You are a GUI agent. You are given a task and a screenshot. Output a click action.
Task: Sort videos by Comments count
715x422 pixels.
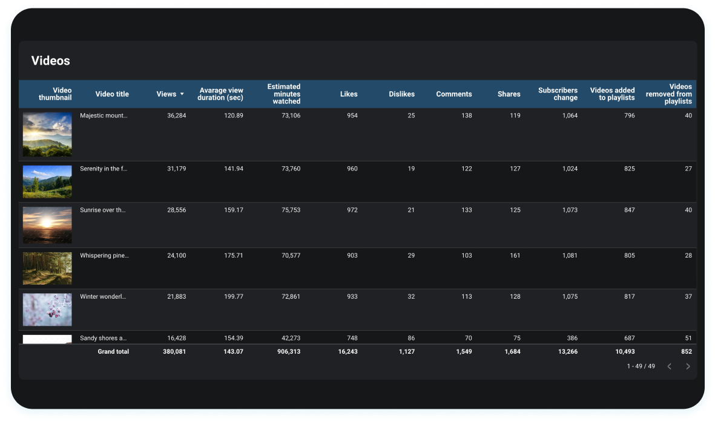coord(454,94)
